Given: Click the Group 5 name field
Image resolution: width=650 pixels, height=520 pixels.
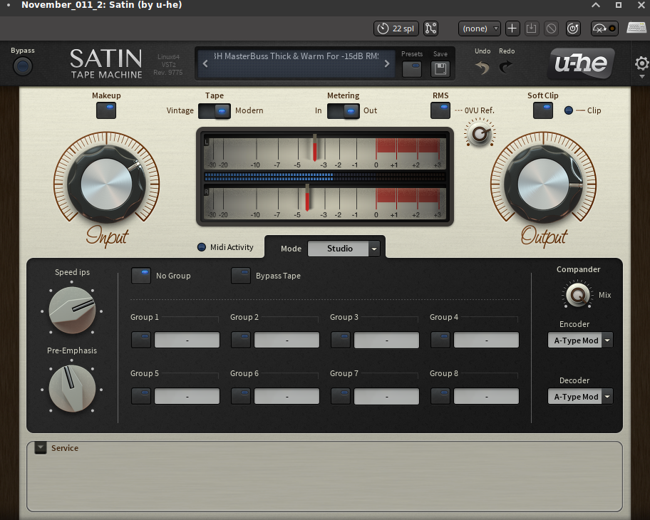Looking at the screenshot, I should click(x=187, y=396).
